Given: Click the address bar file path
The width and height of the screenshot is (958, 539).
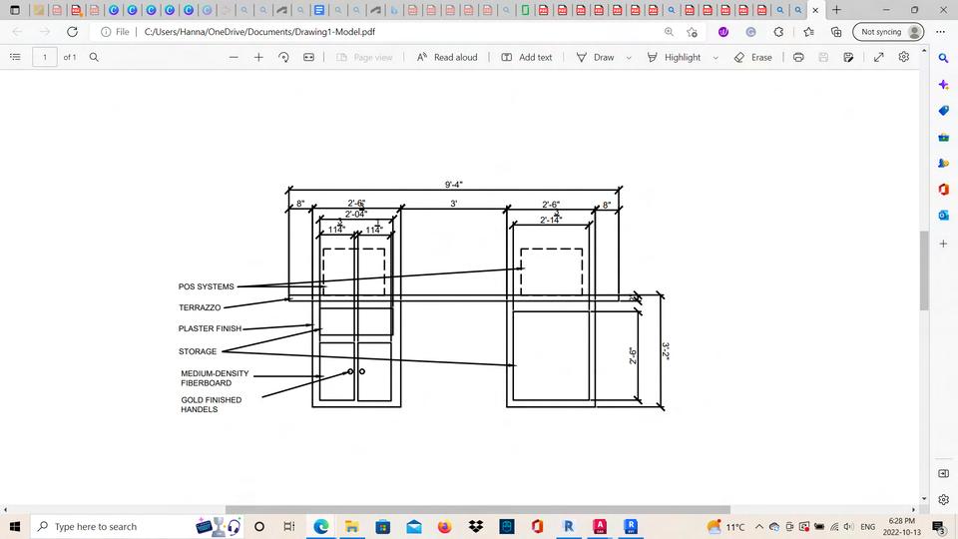Looking at the screenshot, I should tap(259, 32).
